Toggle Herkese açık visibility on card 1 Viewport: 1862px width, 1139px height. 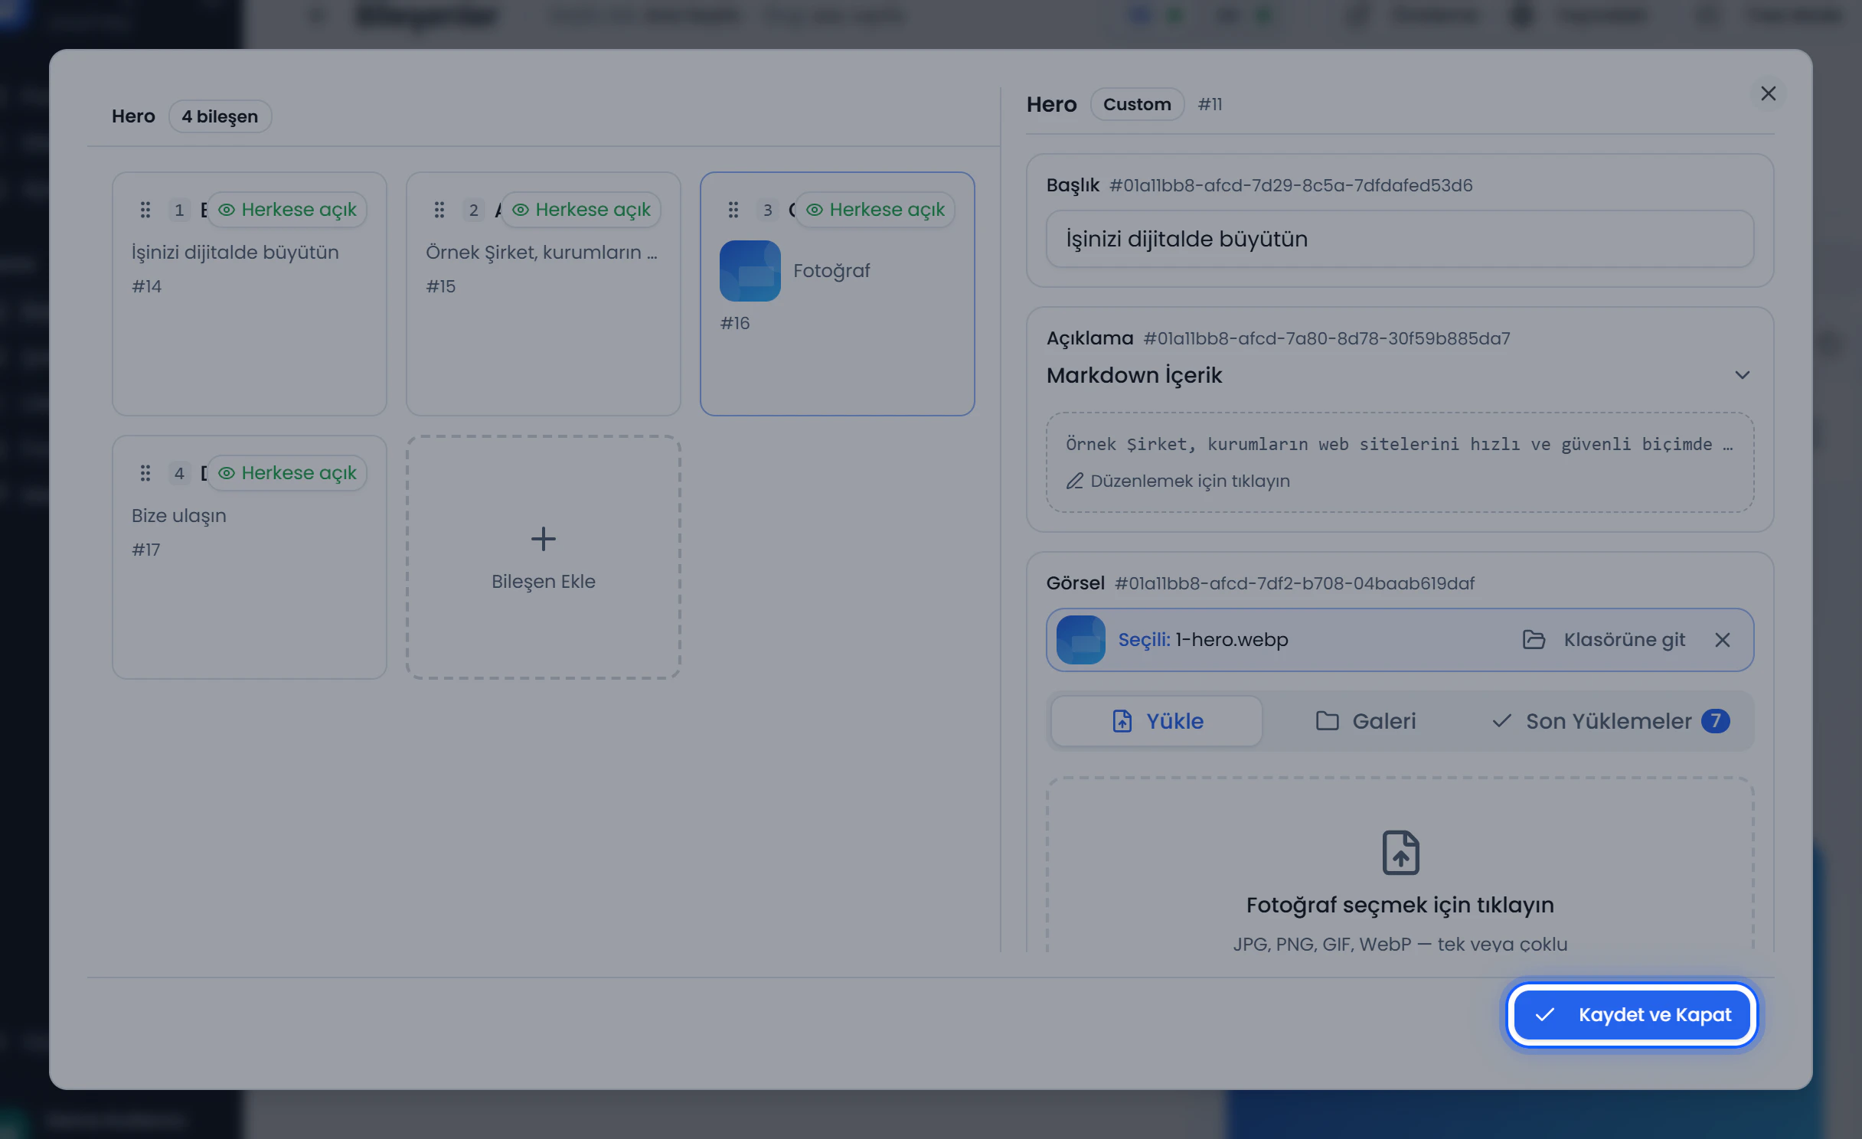tap(288, 210)
